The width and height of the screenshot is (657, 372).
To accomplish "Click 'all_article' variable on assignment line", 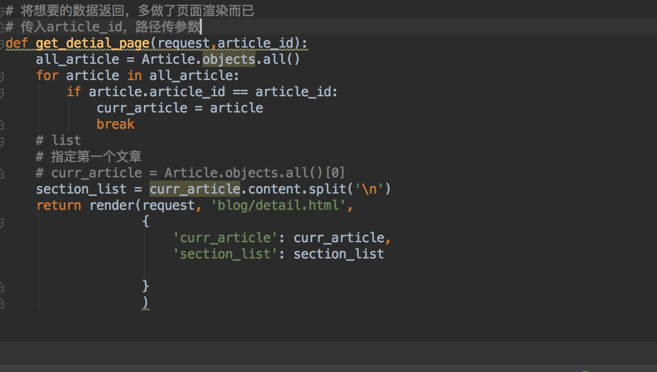I will (77, 59).
